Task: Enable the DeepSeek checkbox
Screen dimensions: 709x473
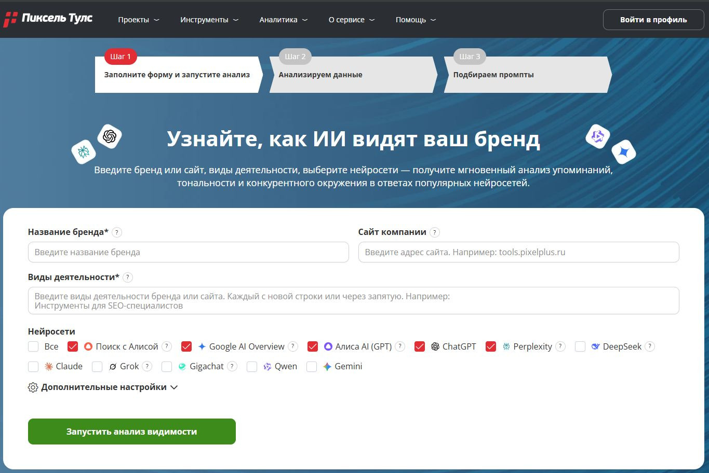Action: (x=580, y=346)
